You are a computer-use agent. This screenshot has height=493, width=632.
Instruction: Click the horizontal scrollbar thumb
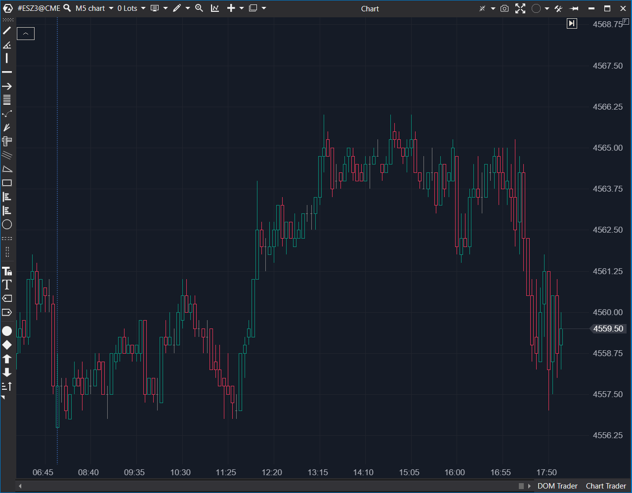[x=521, y=486]
